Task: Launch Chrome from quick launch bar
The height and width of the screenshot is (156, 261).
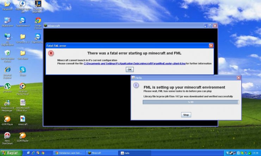Action: 43,153
